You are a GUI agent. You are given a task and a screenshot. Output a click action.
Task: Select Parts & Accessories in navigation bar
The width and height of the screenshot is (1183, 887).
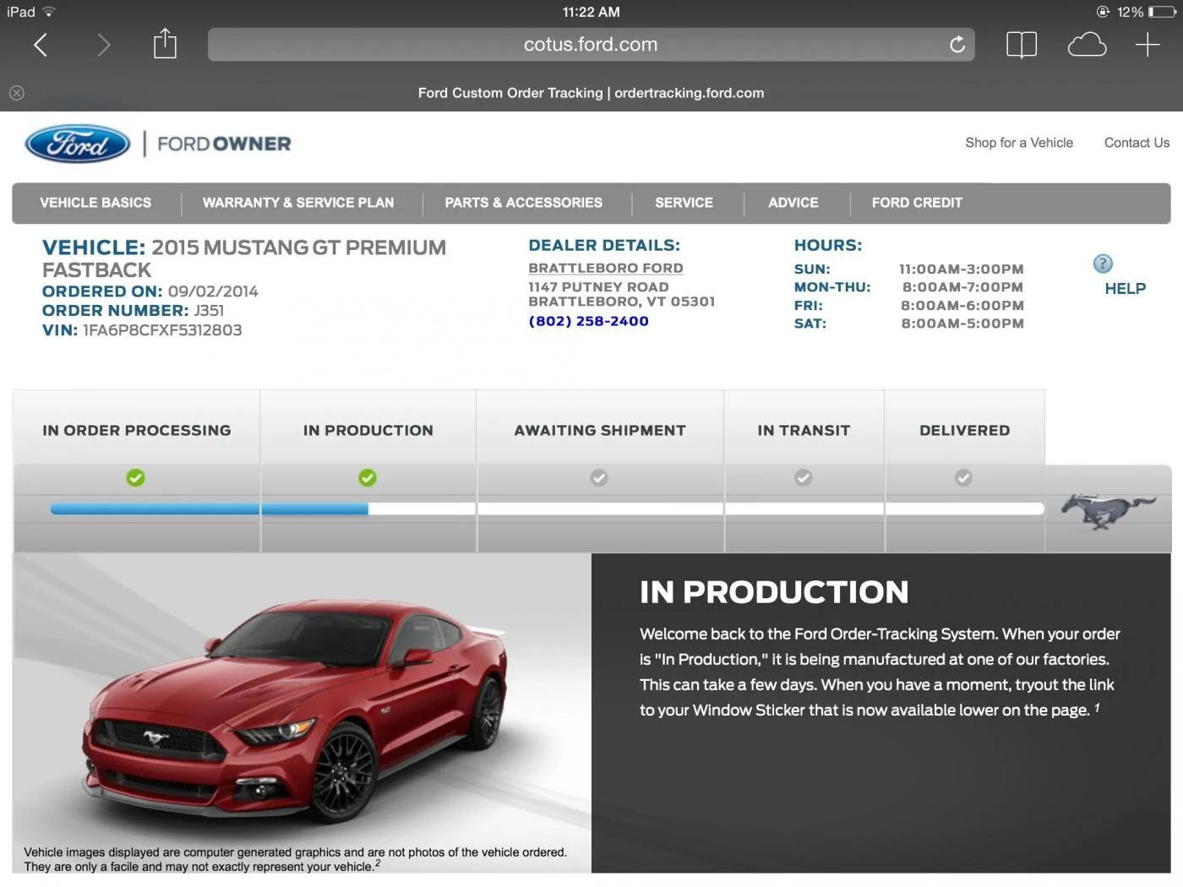pyautogui.click(x=524, y=203)
